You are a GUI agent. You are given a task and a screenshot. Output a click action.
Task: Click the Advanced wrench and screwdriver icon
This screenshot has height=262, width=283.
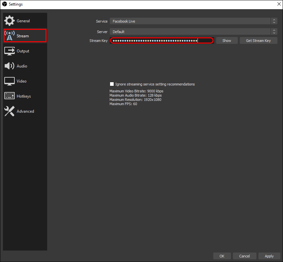pos(9,111)
